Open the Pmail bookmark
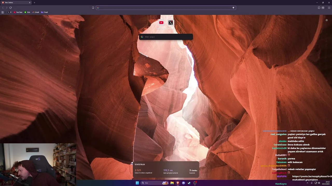This screenshot has width=332, height=186. 44,12
